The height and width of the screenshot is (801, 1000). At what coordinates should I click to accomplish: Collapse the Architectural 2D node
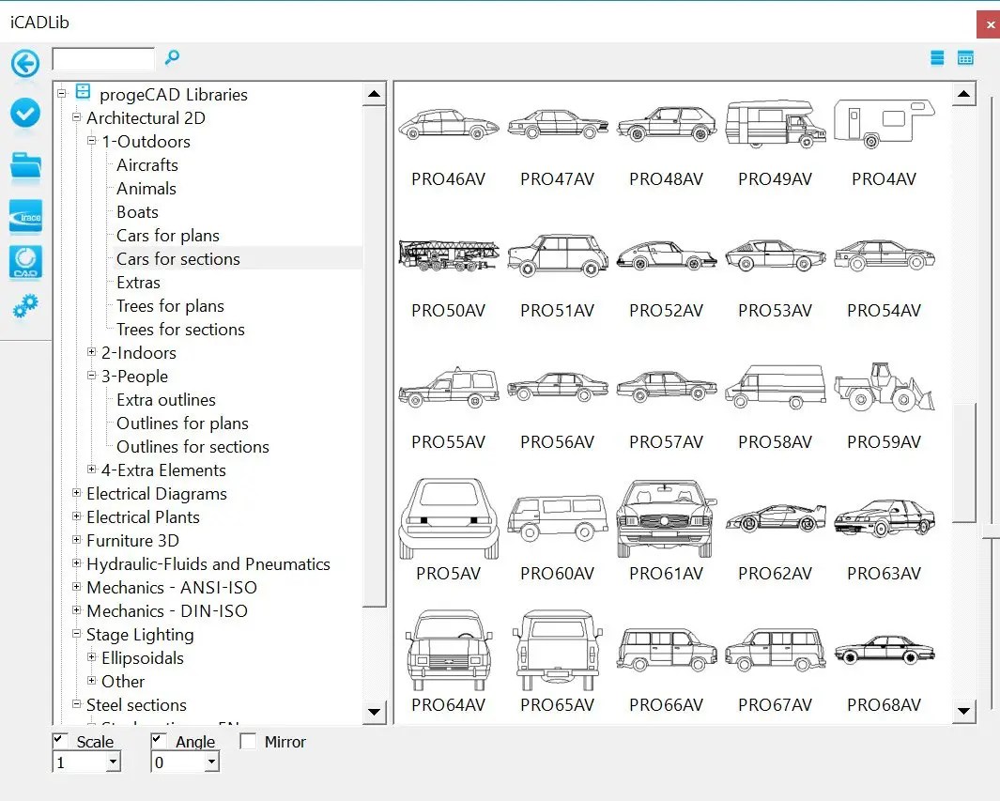(x=77, y=117)
